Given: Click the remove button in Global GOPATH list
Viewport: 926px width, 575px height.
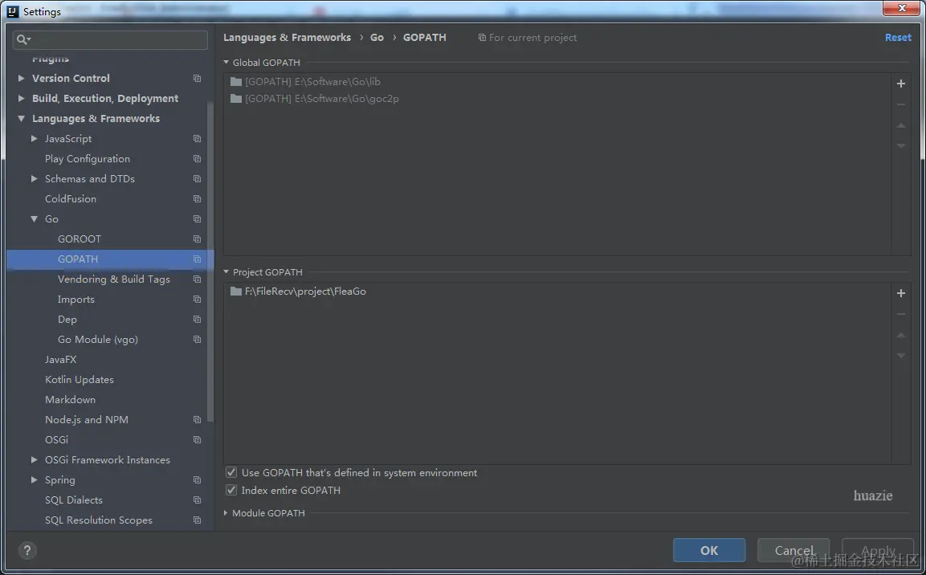Looking at the screenshot, I should [900, 104].
